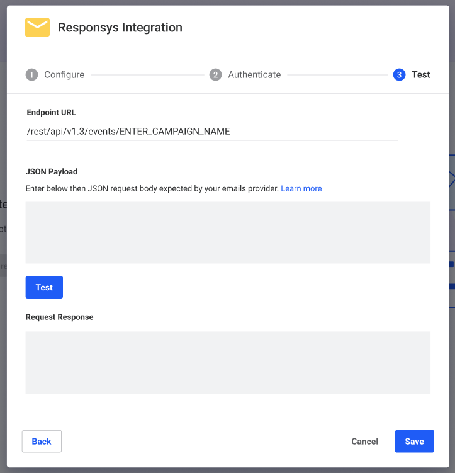The width and height of the screenshot is (455, 473).
Task: Click the Request Response output box
Action: 228,362
